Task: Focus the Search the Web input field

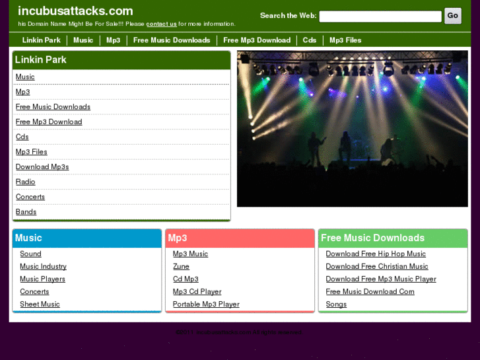Action: click(x=380, y=17)
